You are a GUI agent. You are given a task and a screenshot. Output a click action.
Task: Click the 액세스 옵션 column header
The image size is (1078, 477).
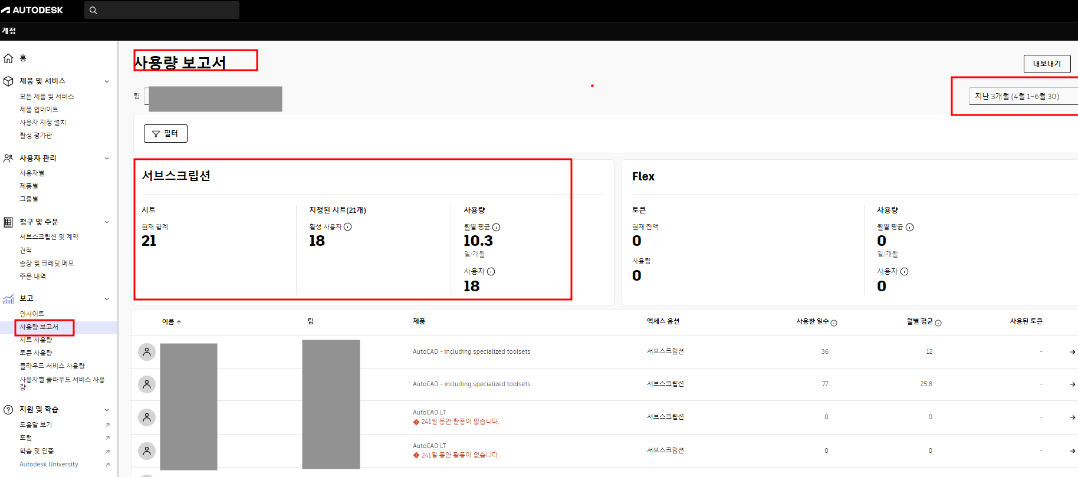[x=663, y=321]
